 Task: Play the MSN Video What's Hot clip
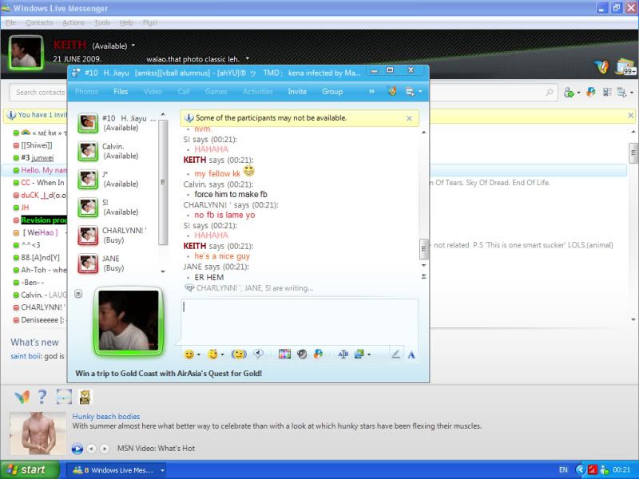pyautogui.click(x=77, y=449)
